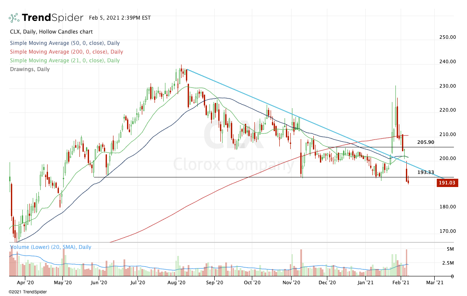Click the TrendSpider logo icon

[14, 18]
